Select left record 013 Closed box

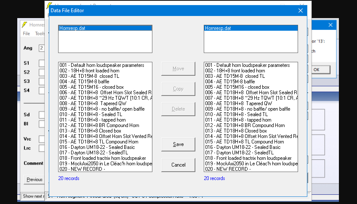tap(105, 131)
